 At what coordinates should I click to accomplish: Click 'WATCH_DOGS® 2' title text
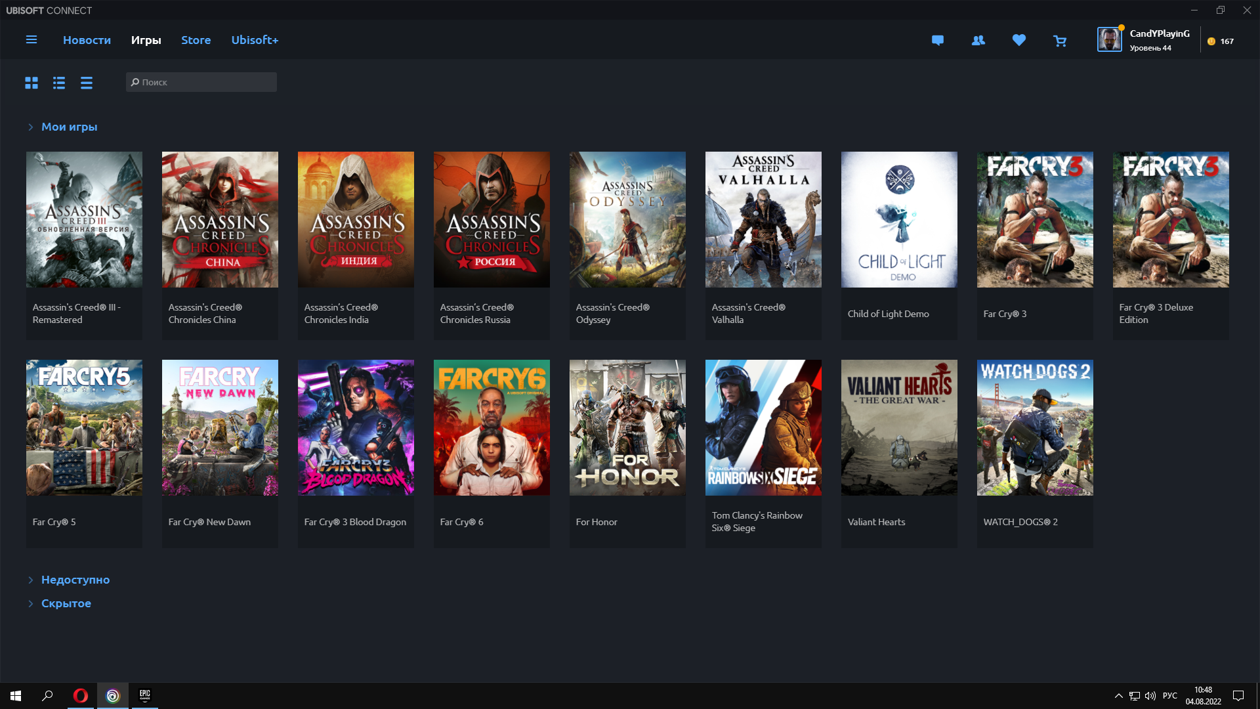point(1020,523)
